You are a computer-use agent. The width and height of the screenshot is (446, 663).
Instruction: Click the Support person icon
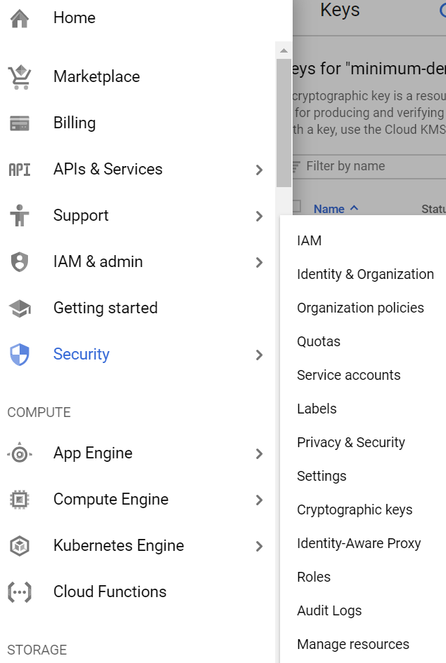tap(20, 216)
